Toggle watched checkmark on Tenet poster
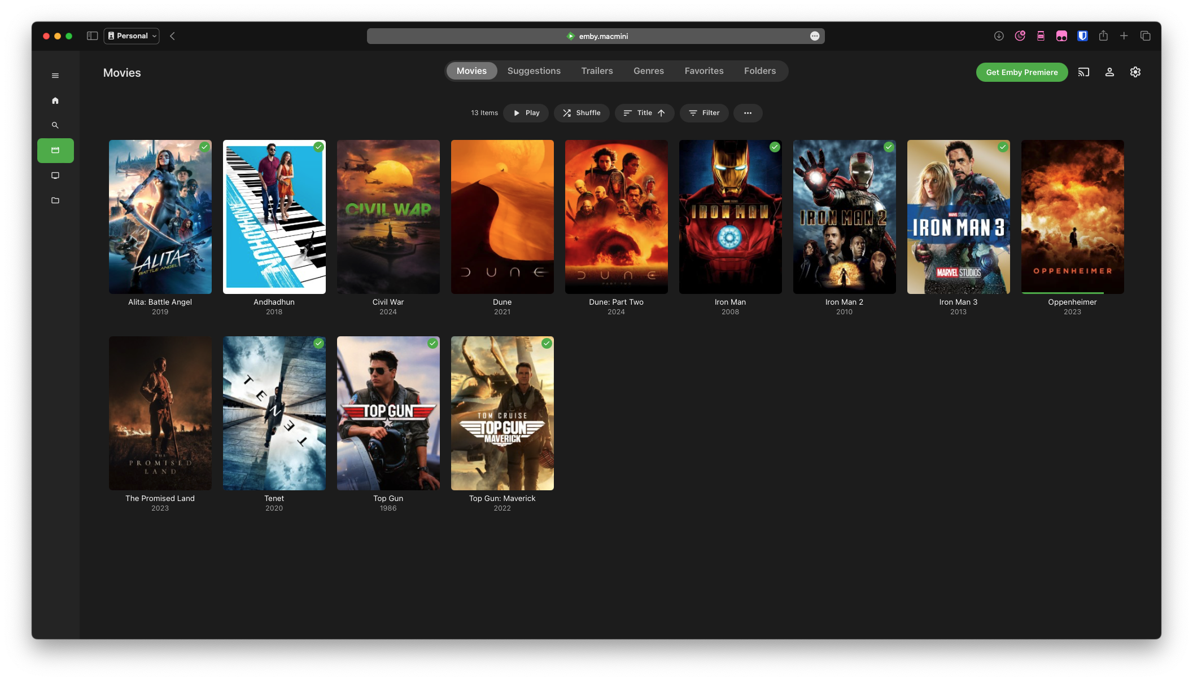The height and width of the screenshot is (681, 1193). point(318,344)
